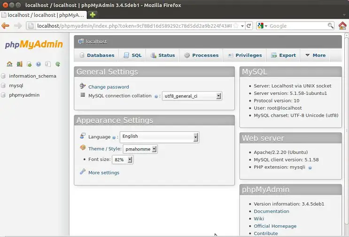The image size is (349, 237).
Task: Click 'Server version: 5.1.58-1ubuntu1' text
Action: [x=290, y=93]
